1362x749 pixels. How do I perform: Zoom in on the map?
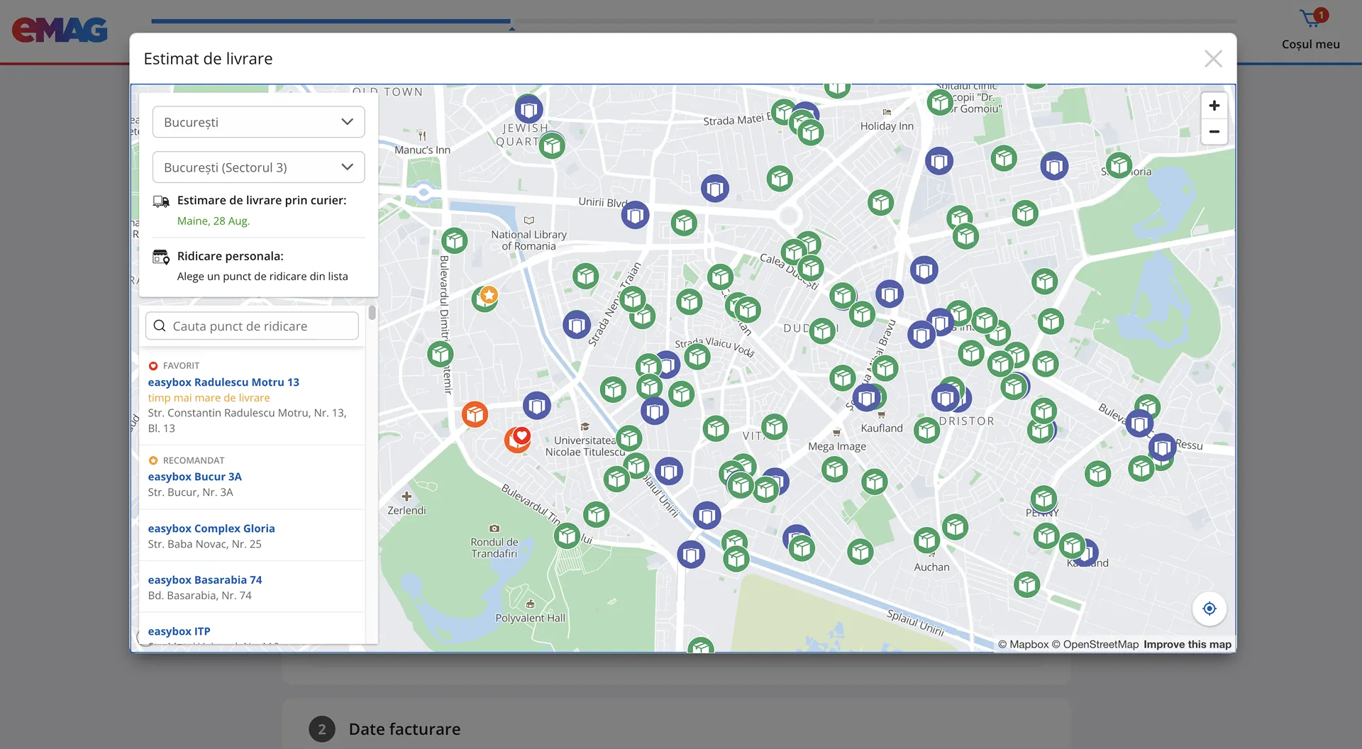click(x=1214, y=106)
